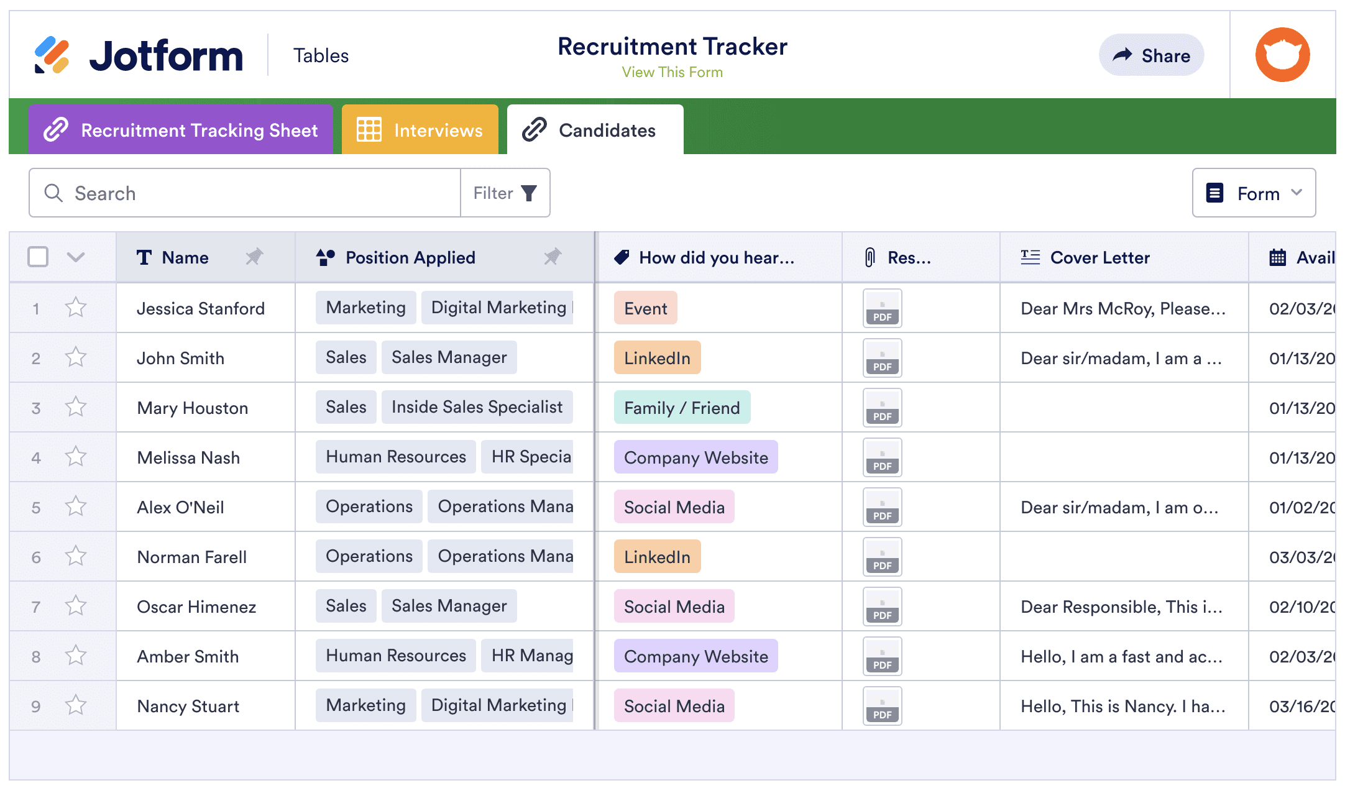This screenshot has width=1345, height=788.
Task: Click the Share button
Action: click(x=1151, y=55)
